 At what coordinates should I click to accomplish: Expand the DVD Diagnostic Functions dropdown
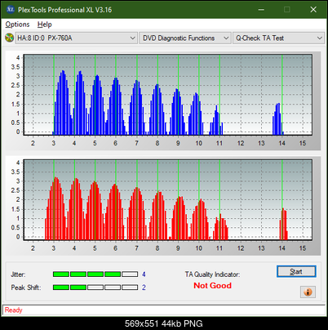(x=185, y=38)
